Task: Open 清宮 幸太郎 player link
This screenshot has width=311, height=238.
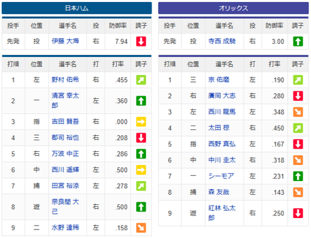Action: [65, 100]
